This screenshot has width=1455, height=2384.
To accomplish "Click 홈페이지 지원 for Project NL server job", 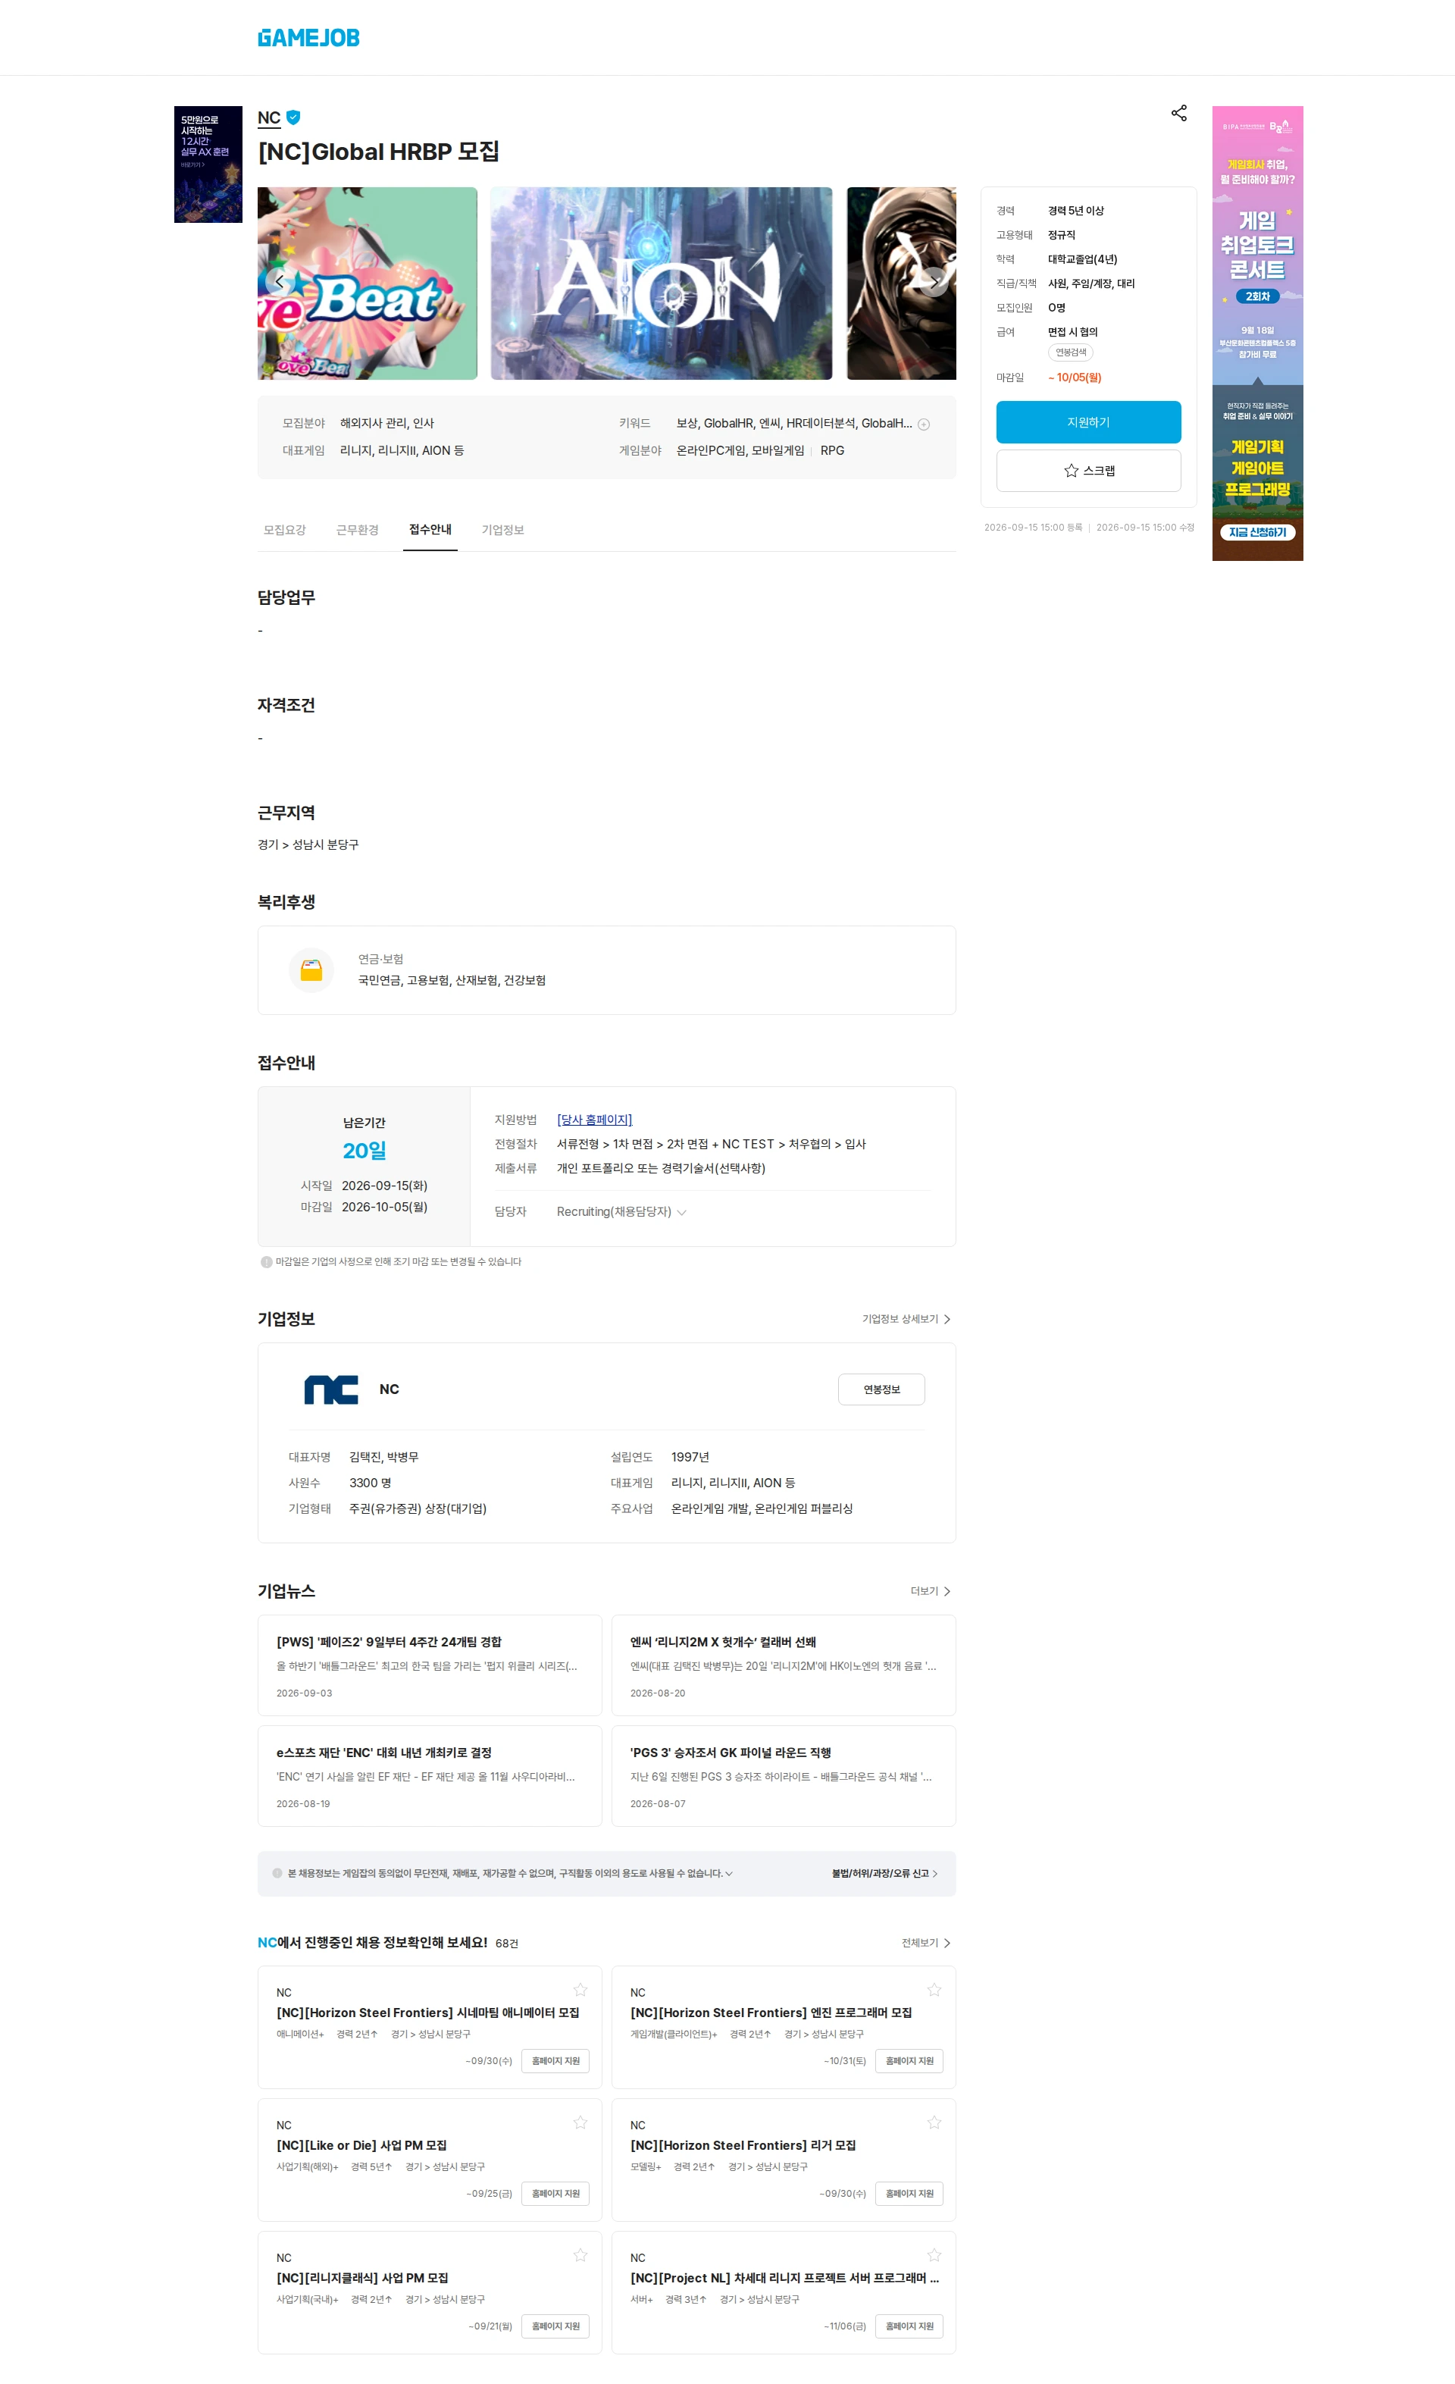I will pyautogui.click(x=909, y=2326).
